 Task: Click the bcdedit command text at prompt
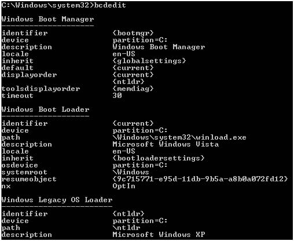click(x=110, y=5)
